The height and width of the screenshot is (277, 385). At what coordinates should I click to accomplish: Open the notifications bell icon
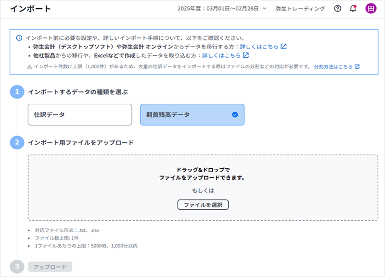pyautogui.click(x=353, y=9)
